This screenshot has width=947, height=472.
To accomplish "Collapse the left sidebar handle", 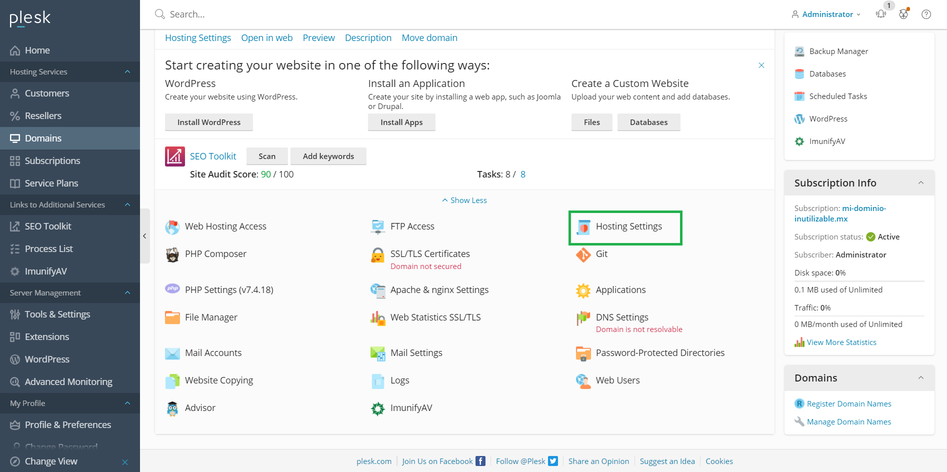I will point(144,236).
